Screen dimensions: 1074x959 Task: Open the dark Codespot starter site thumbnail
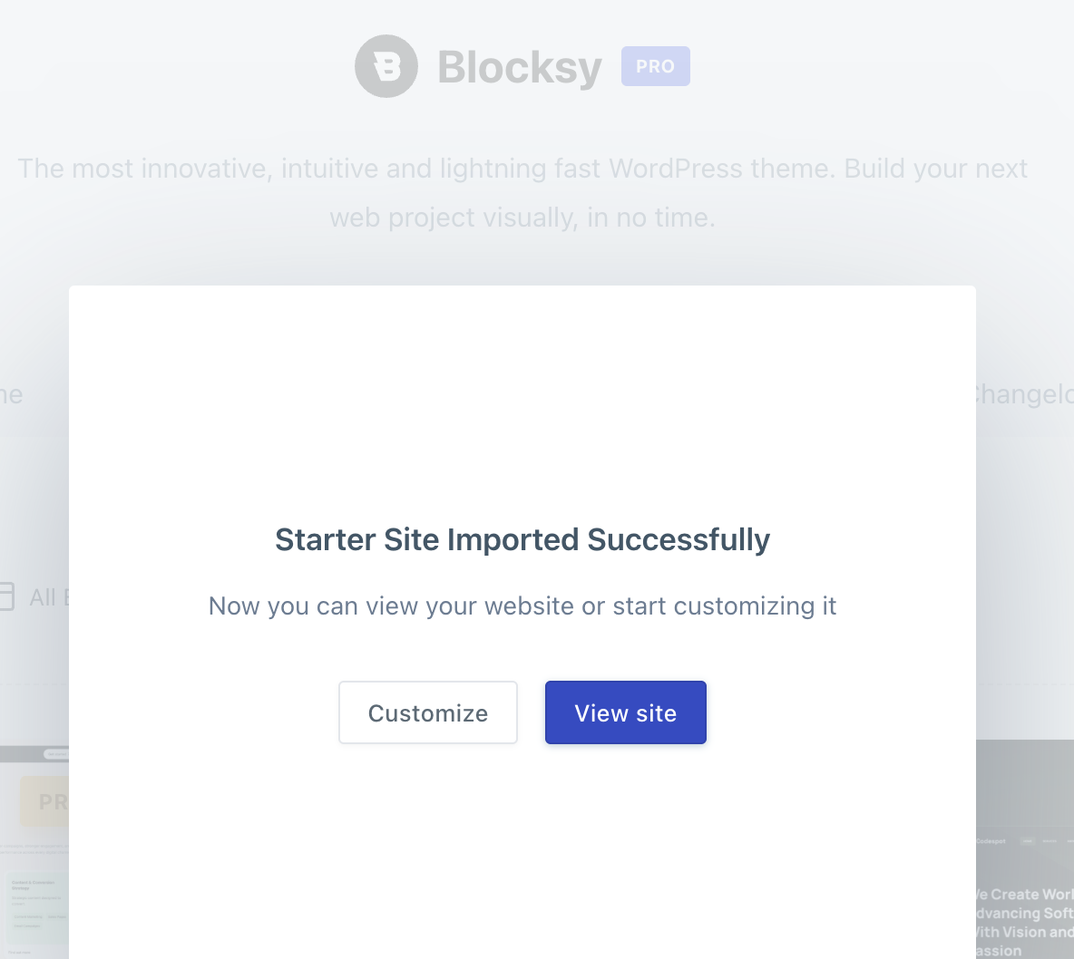click(x=1025, y=849)
